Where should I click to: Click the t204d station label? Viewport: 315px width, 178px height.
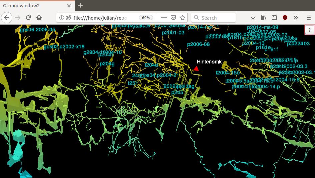click(151, 65)
